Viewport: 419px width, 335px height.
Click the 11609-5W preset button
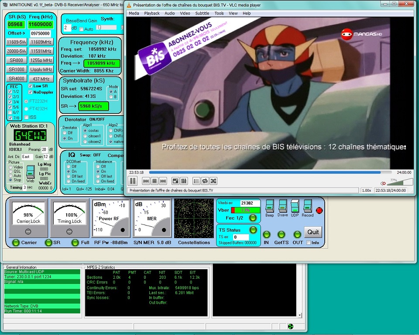click(x=16, y=42)
